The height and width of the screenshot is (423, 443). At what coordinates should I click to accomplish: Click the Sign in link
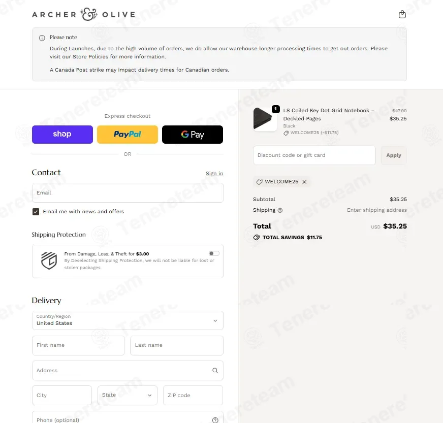click(x=214, y=174)
